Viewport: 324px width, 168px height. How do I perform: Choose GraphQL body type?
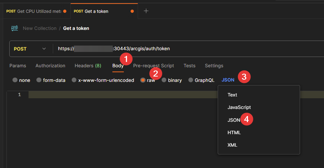[191, 80]
